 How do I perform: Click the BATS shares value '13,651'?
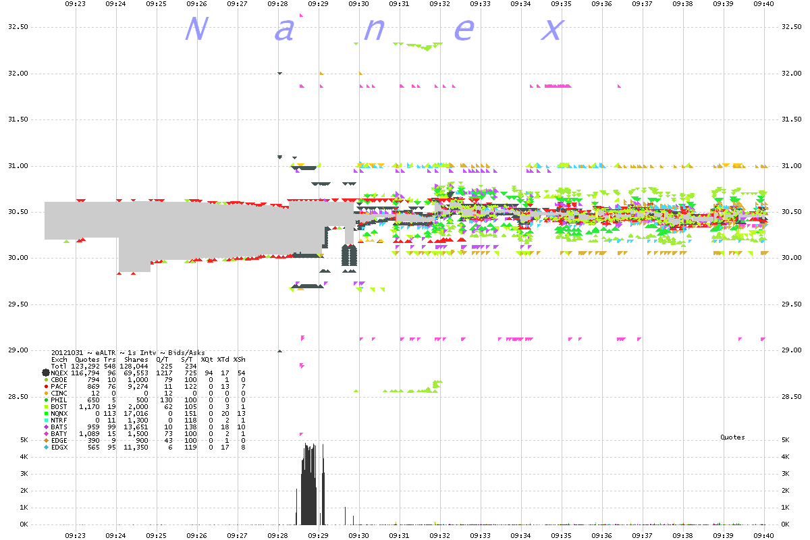pyautogui.click(x=136, y=427)
